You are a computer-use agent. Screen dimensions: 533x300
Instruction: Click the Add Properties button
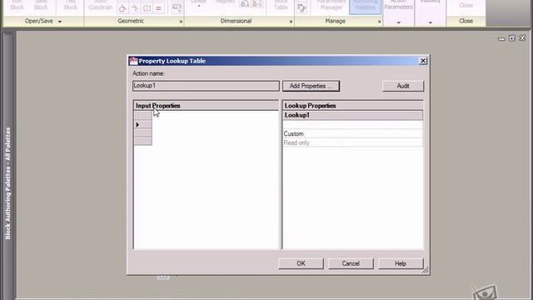tap(311, 86)
